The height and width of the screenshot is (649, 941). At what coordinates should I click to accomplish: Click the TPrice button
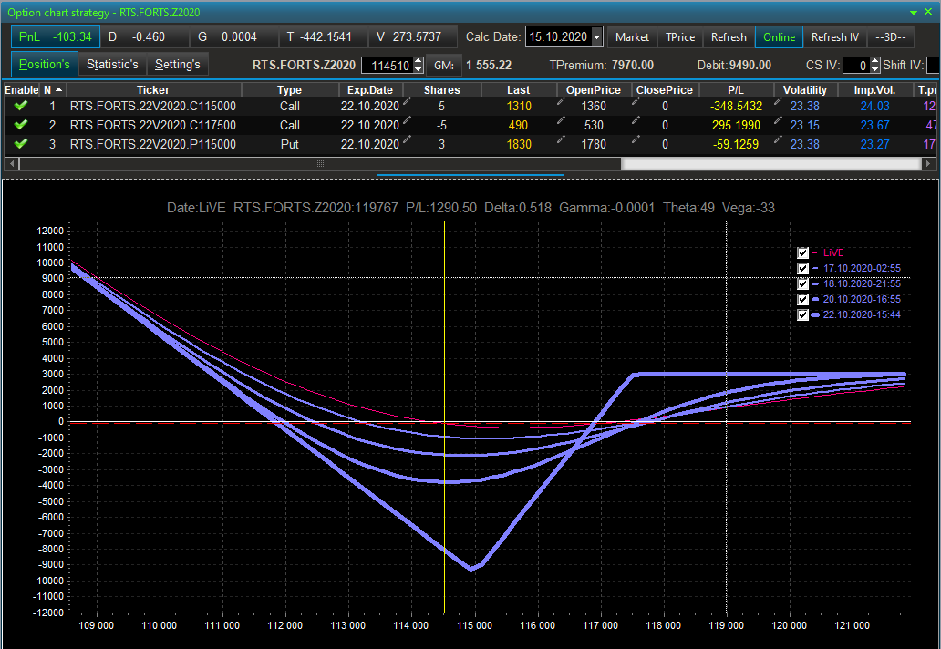coord(680,37)
